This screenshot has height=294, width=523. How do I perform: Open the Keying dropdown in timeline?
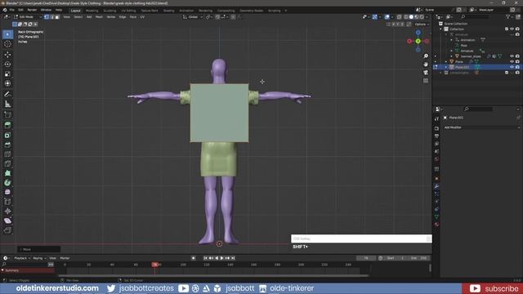click(x=39, y=258)
